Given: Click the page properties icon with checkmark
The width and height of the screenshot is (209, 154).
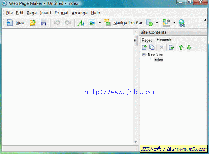Looking at the screenshot, I should click(x=171, y=47).
